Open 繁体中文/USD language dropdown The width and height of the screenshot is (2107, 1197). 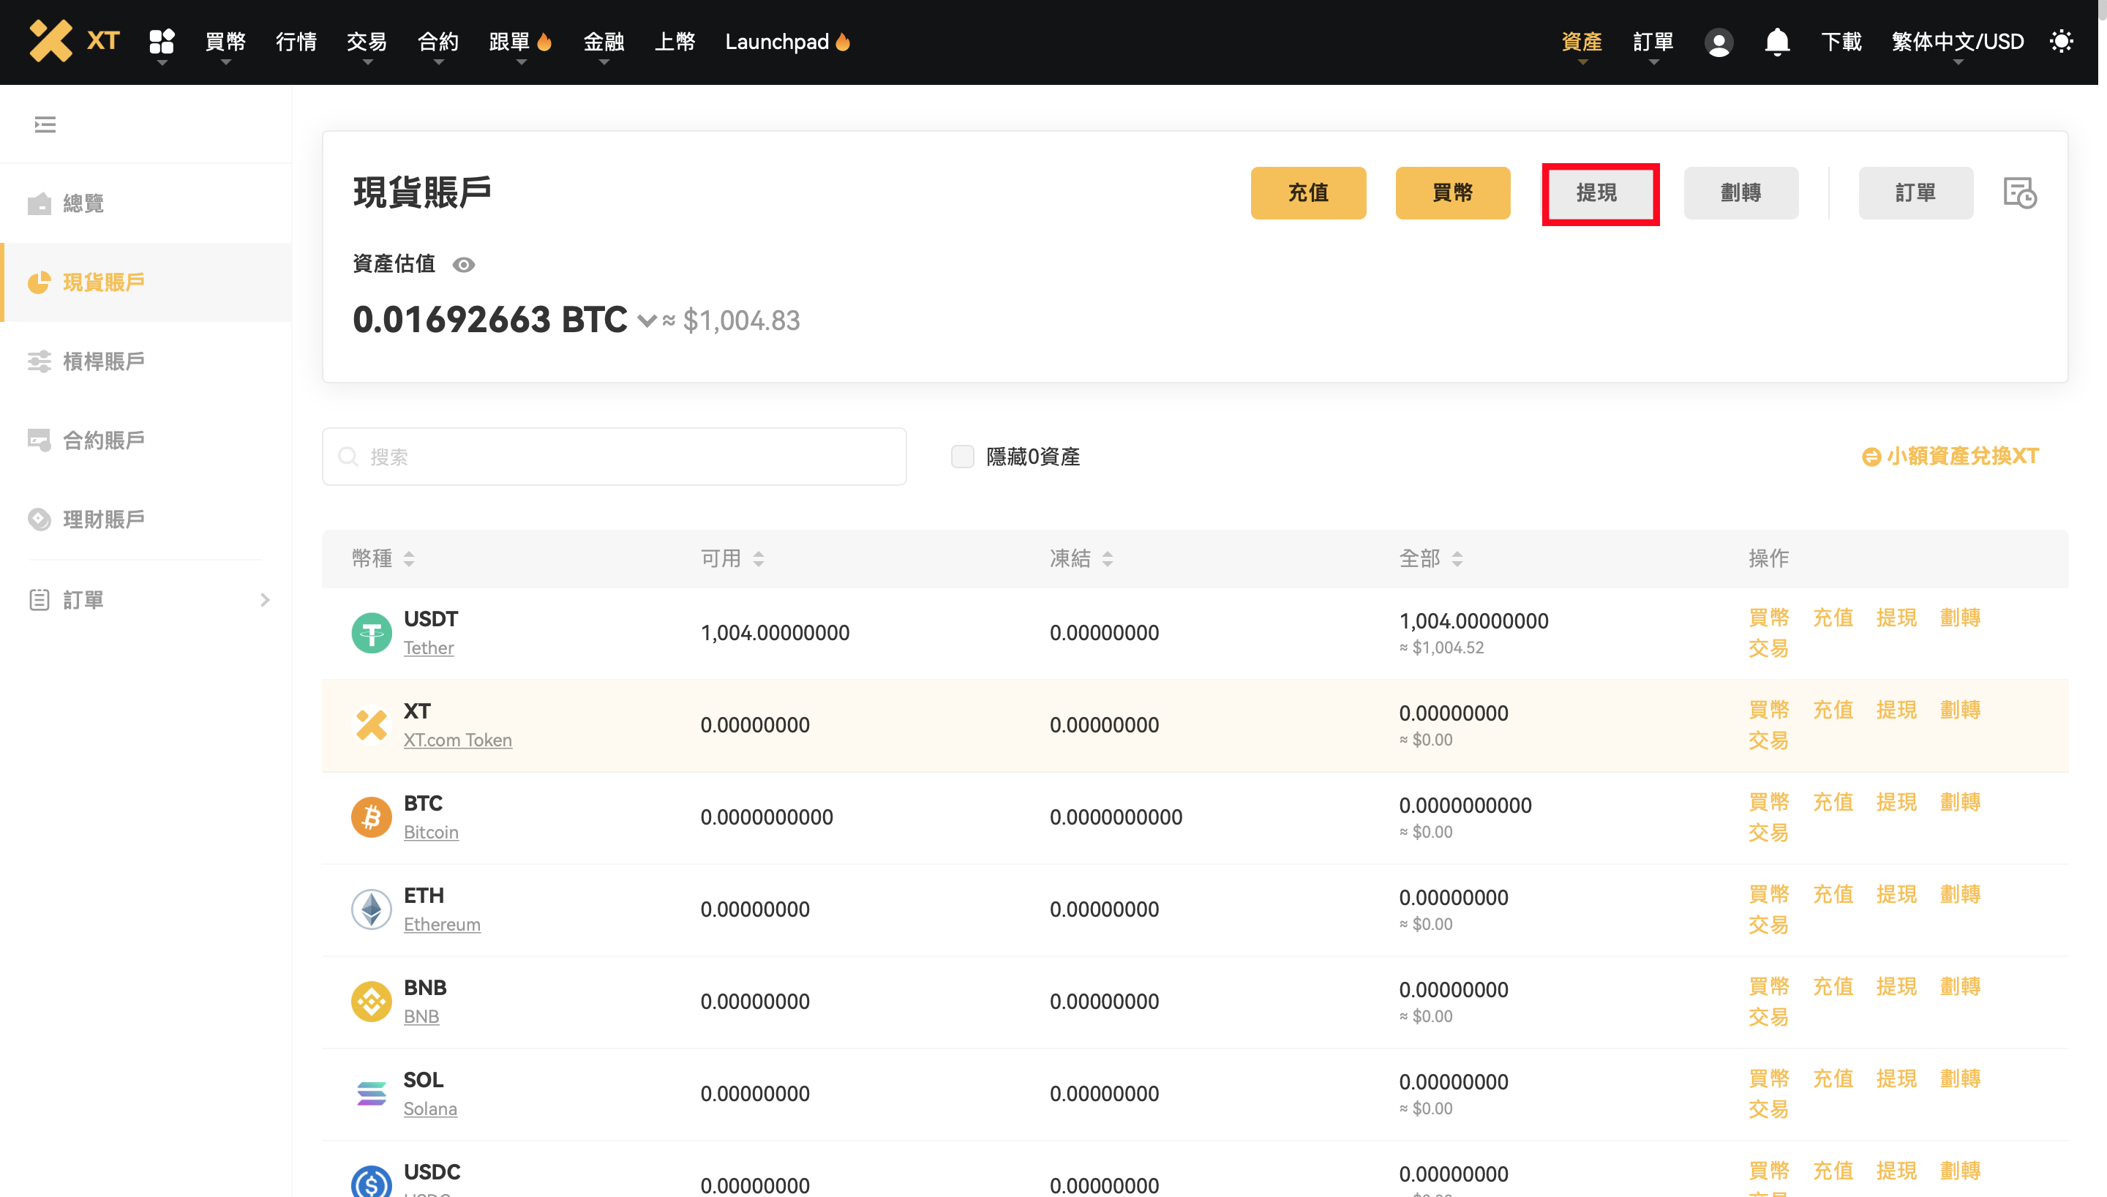pos(1958,42)
